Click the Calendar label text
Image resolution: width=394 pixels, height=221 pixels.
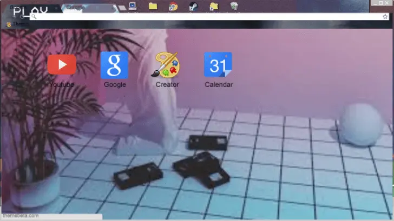[219, 85]
